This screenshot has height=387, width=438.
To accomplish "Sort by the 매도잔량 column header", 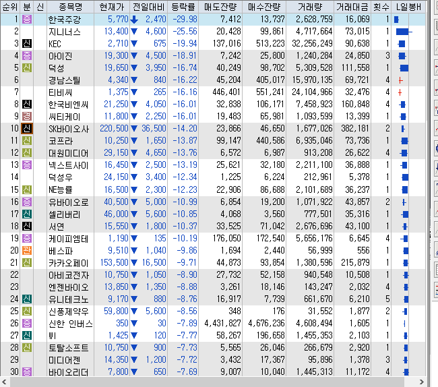I will click(x=220, y=7).
